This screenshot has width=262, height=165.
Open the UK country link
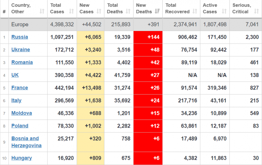[15, 75]
